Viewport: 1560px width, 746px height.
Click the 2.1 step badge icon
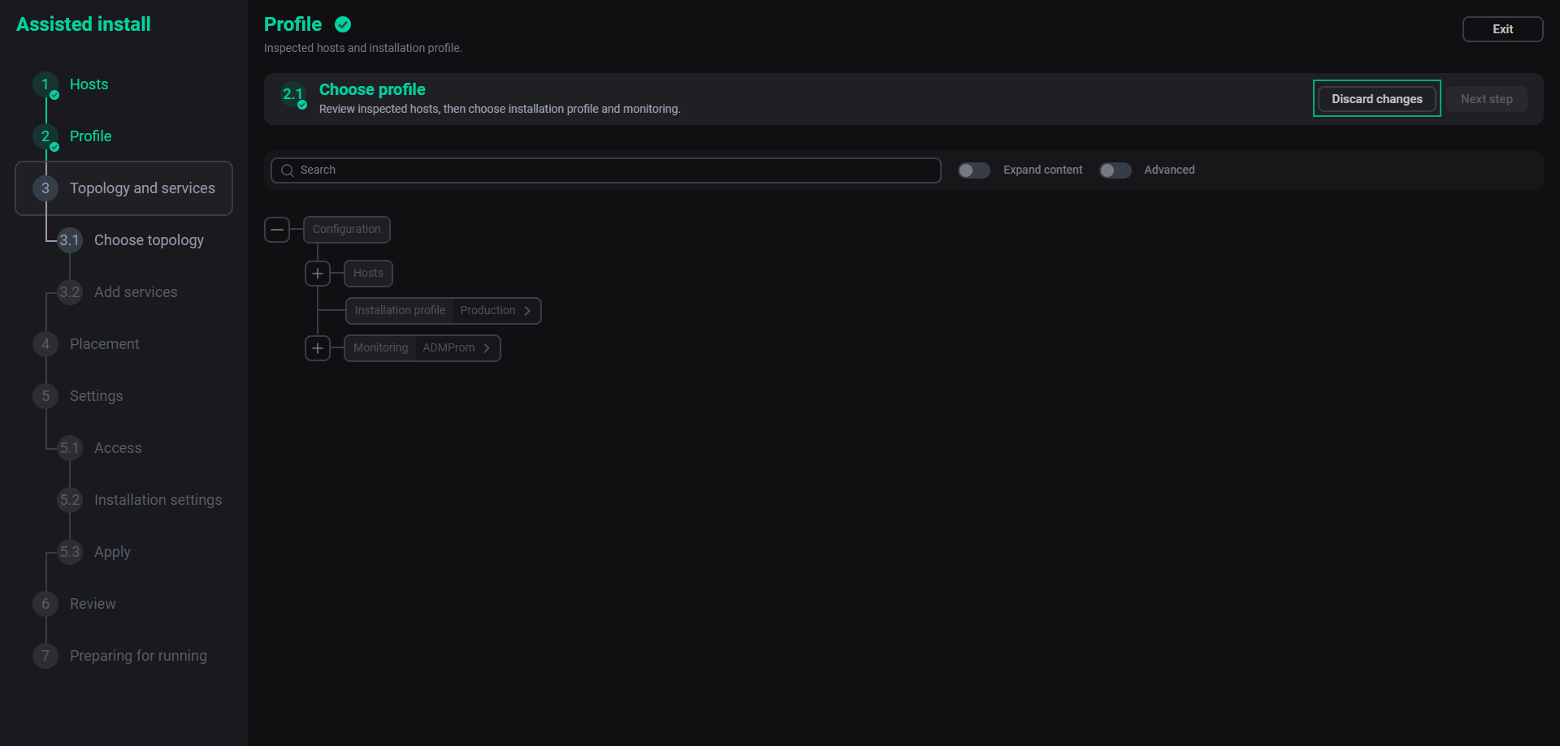point(293,95)
